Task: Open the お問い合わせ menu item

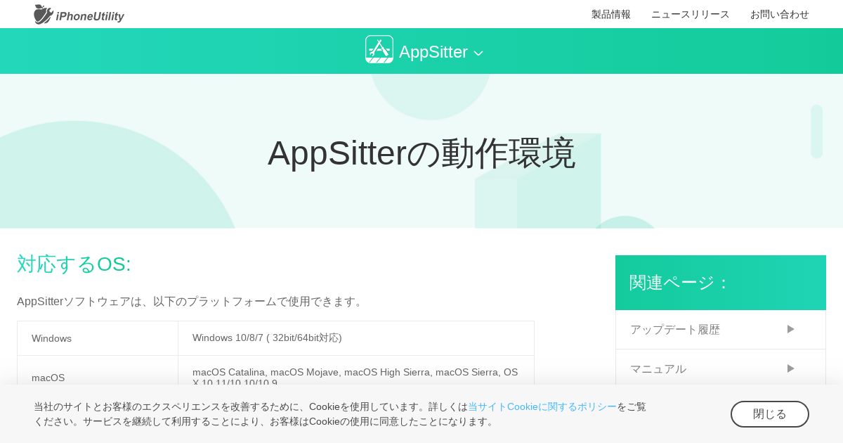Action: pyautogui.click(x=780, y=14)
